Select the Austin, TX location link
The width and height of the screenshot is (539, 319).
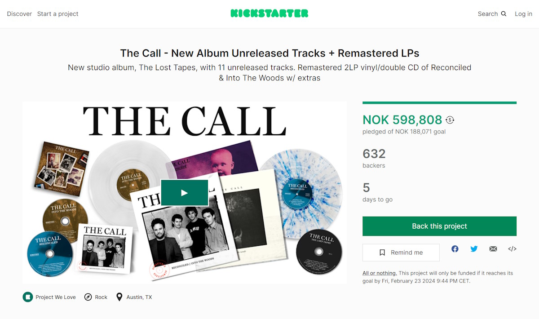[134, 297]
